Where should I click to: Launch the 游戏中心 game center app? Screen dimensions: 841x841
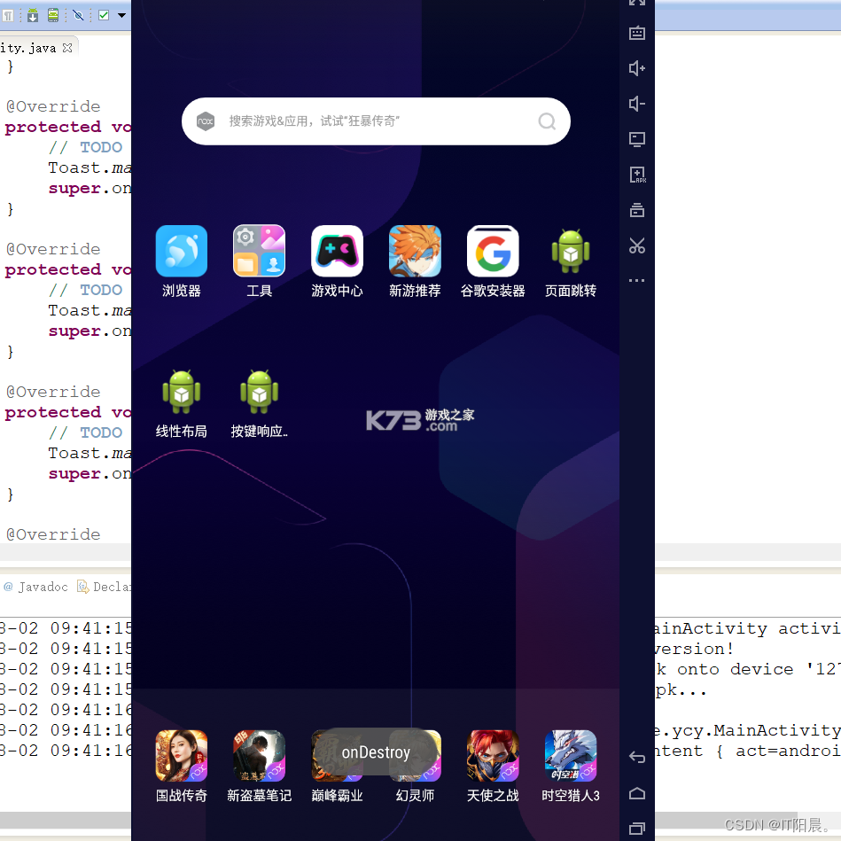337,261
